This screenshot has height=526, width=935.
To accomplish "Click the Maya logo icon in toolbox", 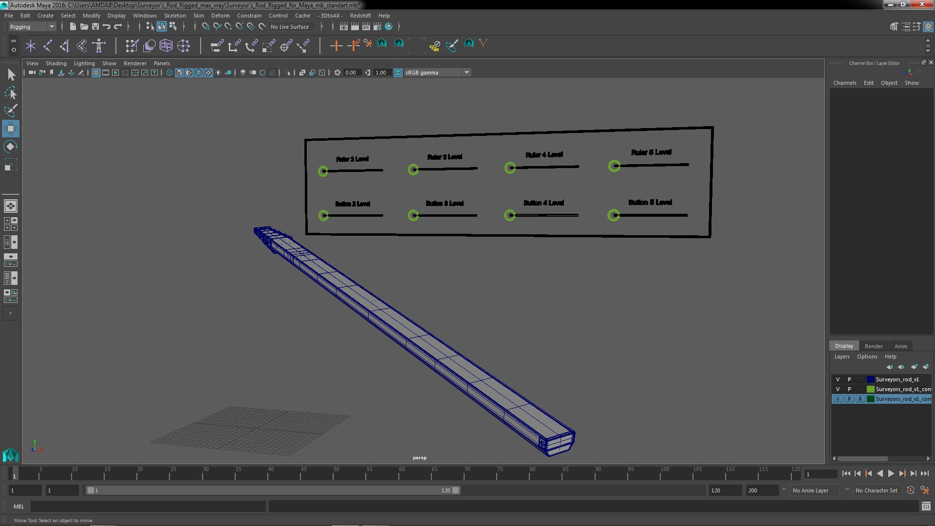I will tap(11, 455).
